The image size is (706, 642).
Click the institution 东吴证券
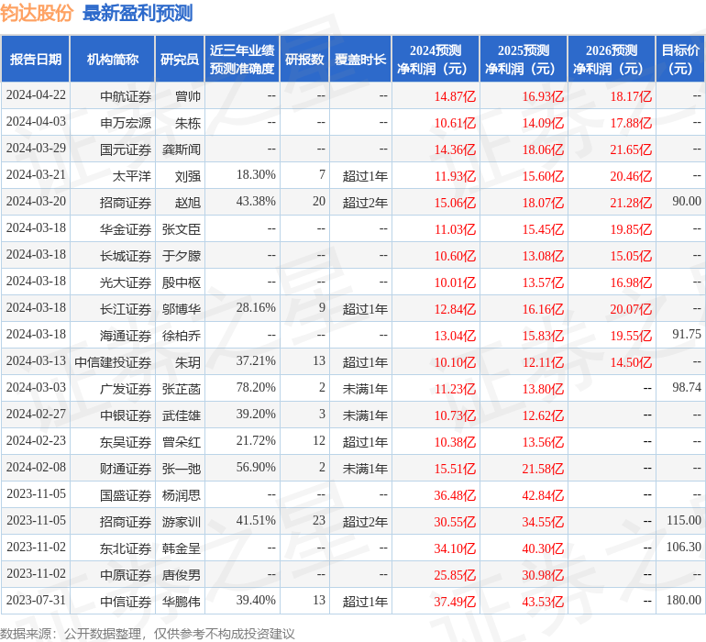[x=126, y=442]
